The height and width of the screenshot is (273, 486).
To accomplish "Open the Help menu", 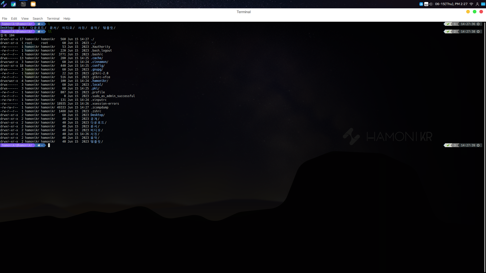I will tap(67, 18).
